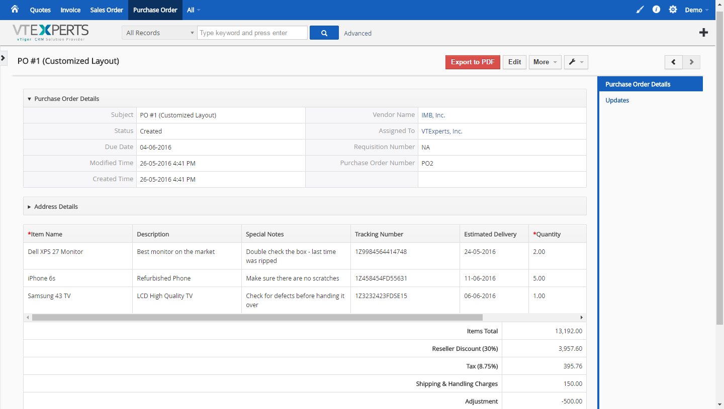Open the All Records search scope dropdown

[x=159, y=33]
